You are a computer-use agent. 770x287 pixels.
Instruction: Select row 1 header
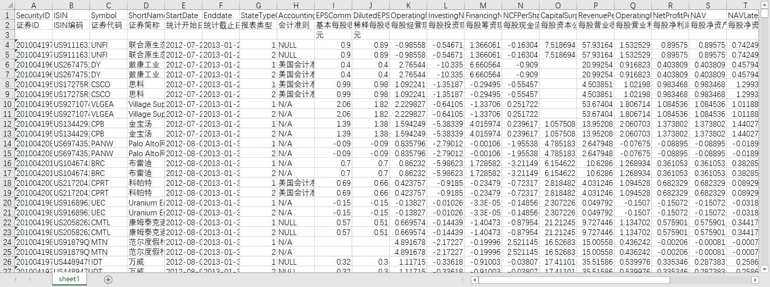[7, 15]
